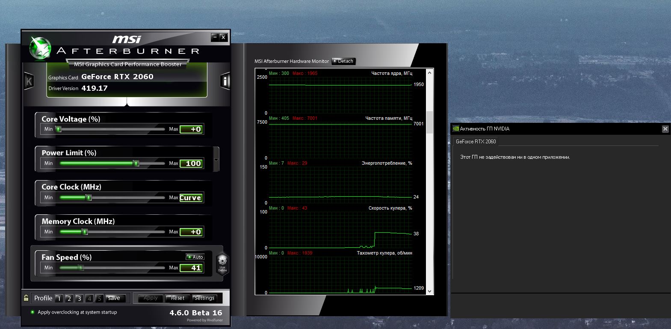Click the 'Энергопотребление, %' graph label
Image resolution: width=671 pixels, height=329 pixels.
tap(387, 163)
